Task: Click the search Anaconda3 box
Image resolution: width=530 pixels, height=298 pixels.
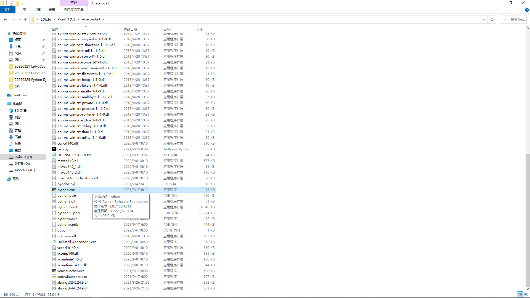Action: click(513, 19)
